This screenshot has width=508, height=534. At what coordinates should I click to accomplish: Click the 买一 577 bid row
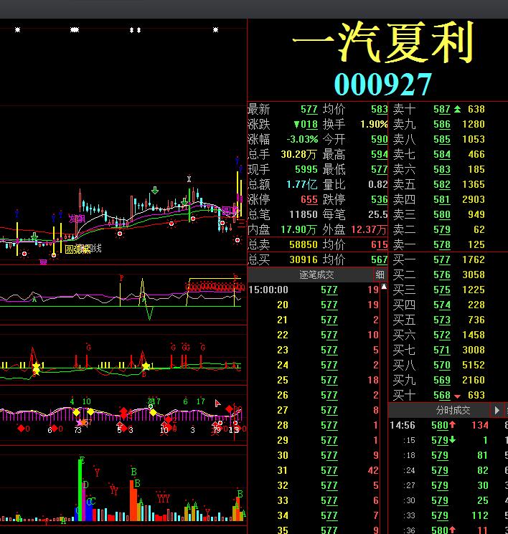click(x=439, y=260)
